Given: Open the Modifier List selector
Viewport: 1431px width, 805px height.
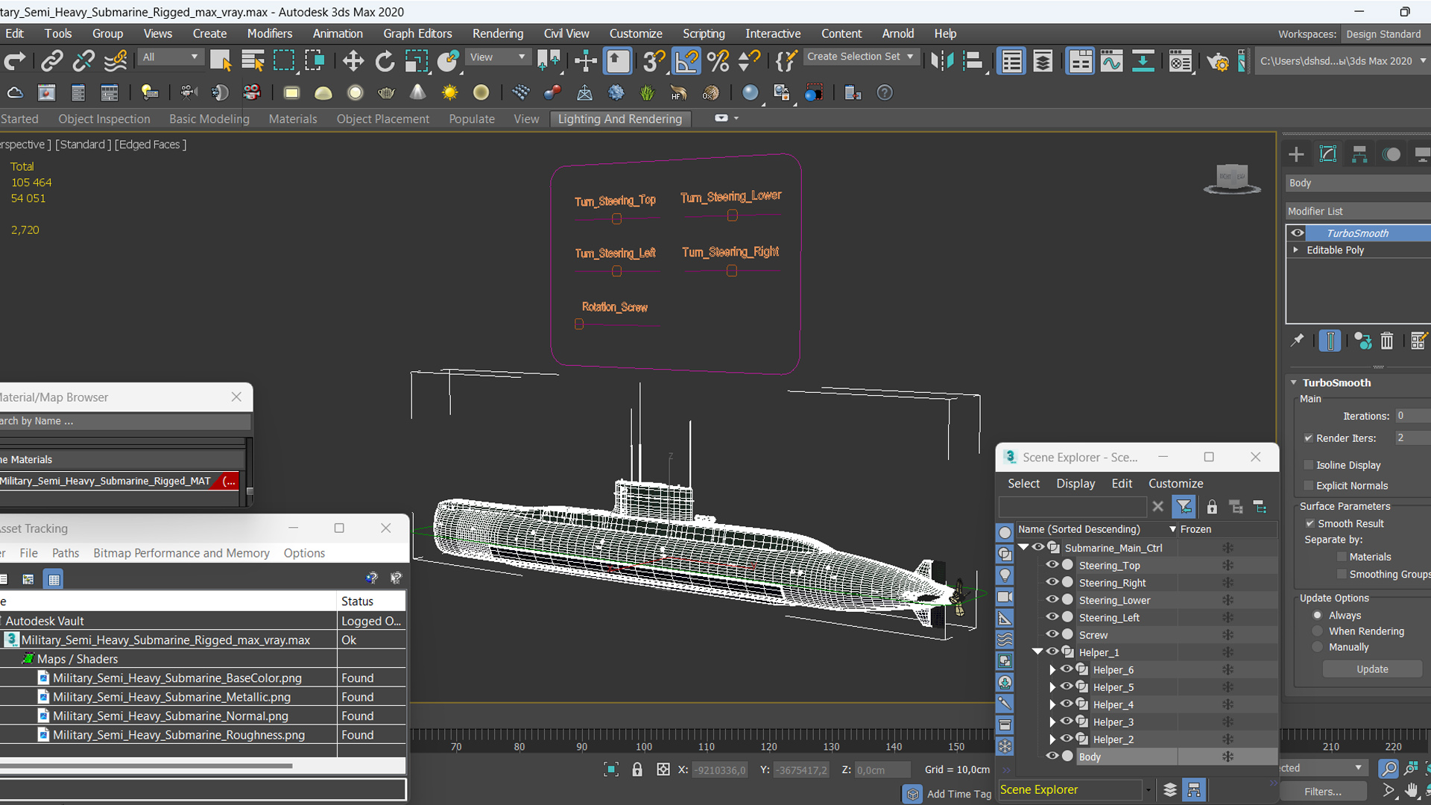Looking at the screenshot, I should click(x=1358, y=211).
